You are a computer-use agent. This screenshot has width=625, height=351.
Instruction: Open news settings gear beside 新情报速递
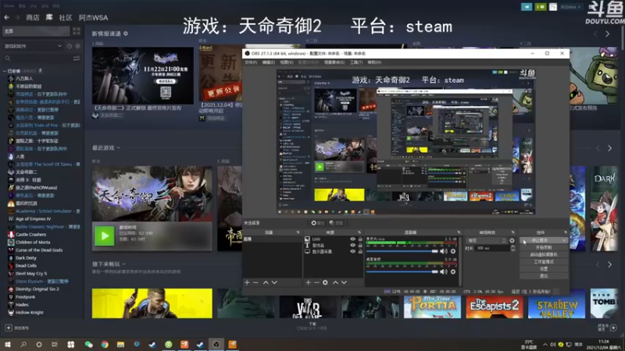pos(126,34)
